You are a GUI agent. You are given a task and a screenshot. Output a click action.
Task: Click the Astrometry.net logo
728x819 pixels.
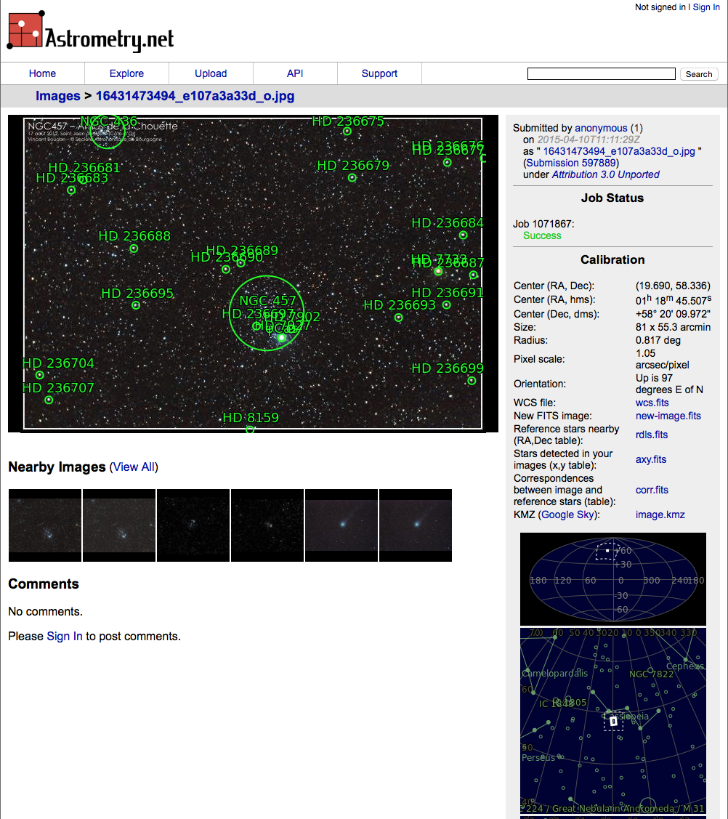pyautogui.click(x=91, y=32)
